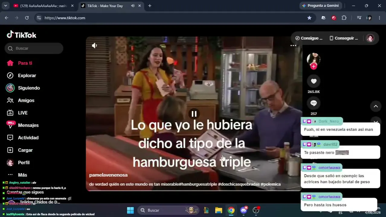386x217 pixels.
Task: Go to next video with down chevron
Action: click(x=376, y=122)
